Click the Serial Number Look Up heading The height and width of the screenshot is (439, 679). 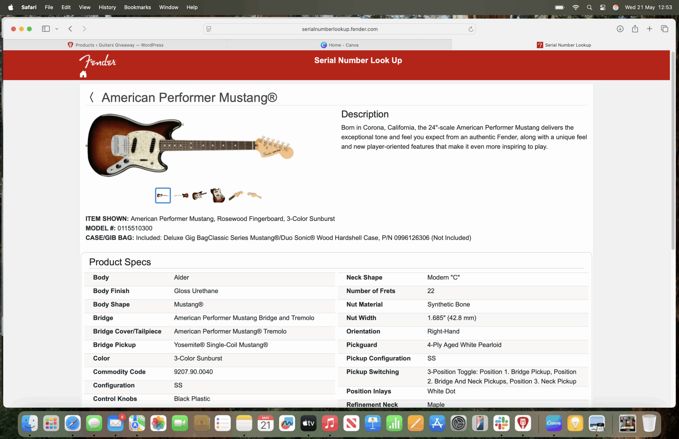(x=358, y=60)
